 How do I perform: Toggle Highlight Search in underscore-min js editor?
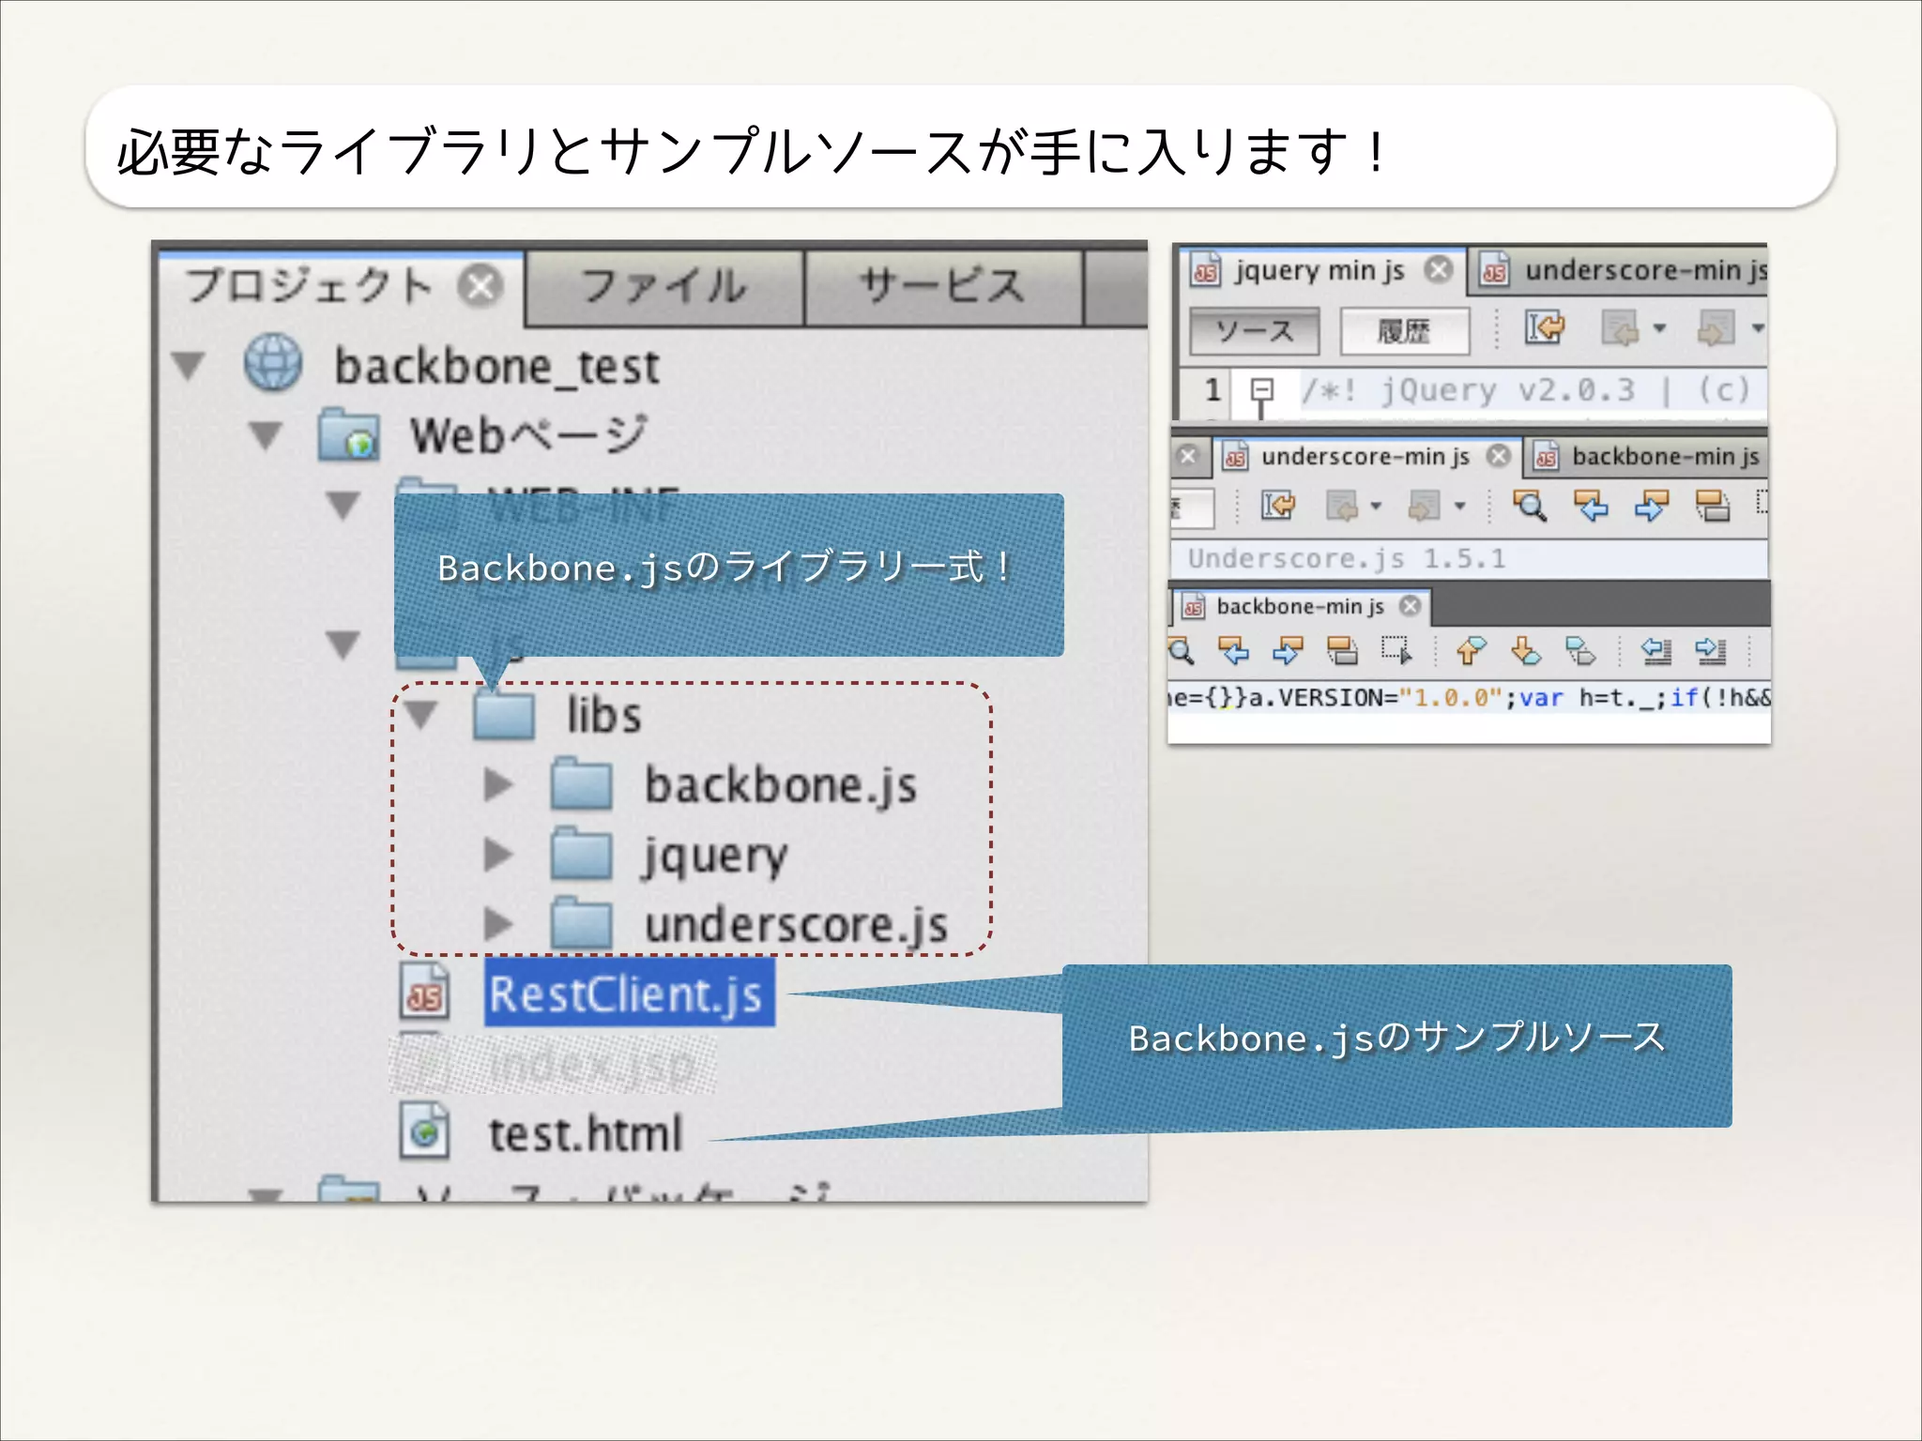pos(1713,506)
